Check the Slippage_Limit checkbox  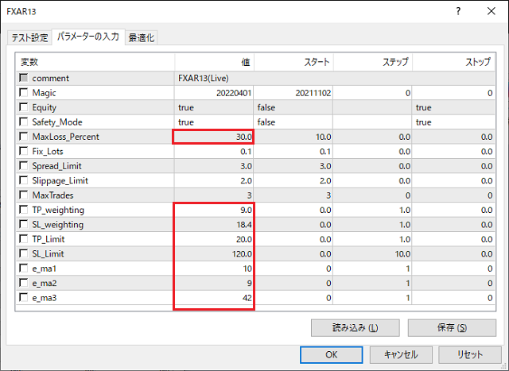pyautogui.click(x=24, y=180)
